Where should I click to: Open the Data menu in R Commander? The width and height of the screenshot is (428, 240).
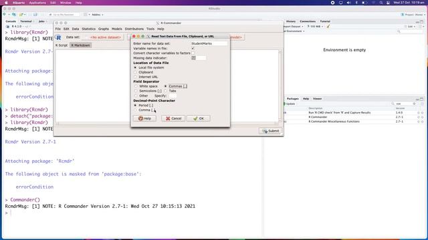click(x=76, y=29)
